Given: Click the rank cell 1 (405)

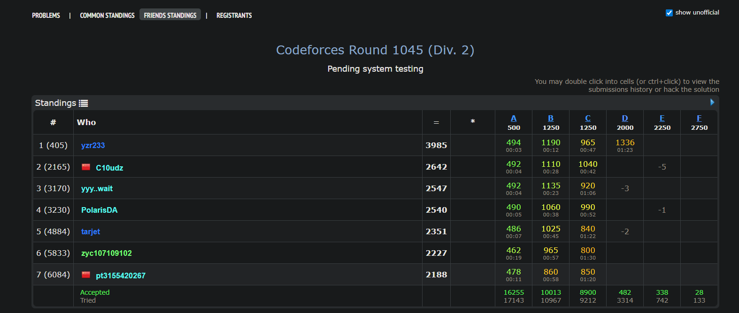Looking at the screenshot, I should point(53,145).
